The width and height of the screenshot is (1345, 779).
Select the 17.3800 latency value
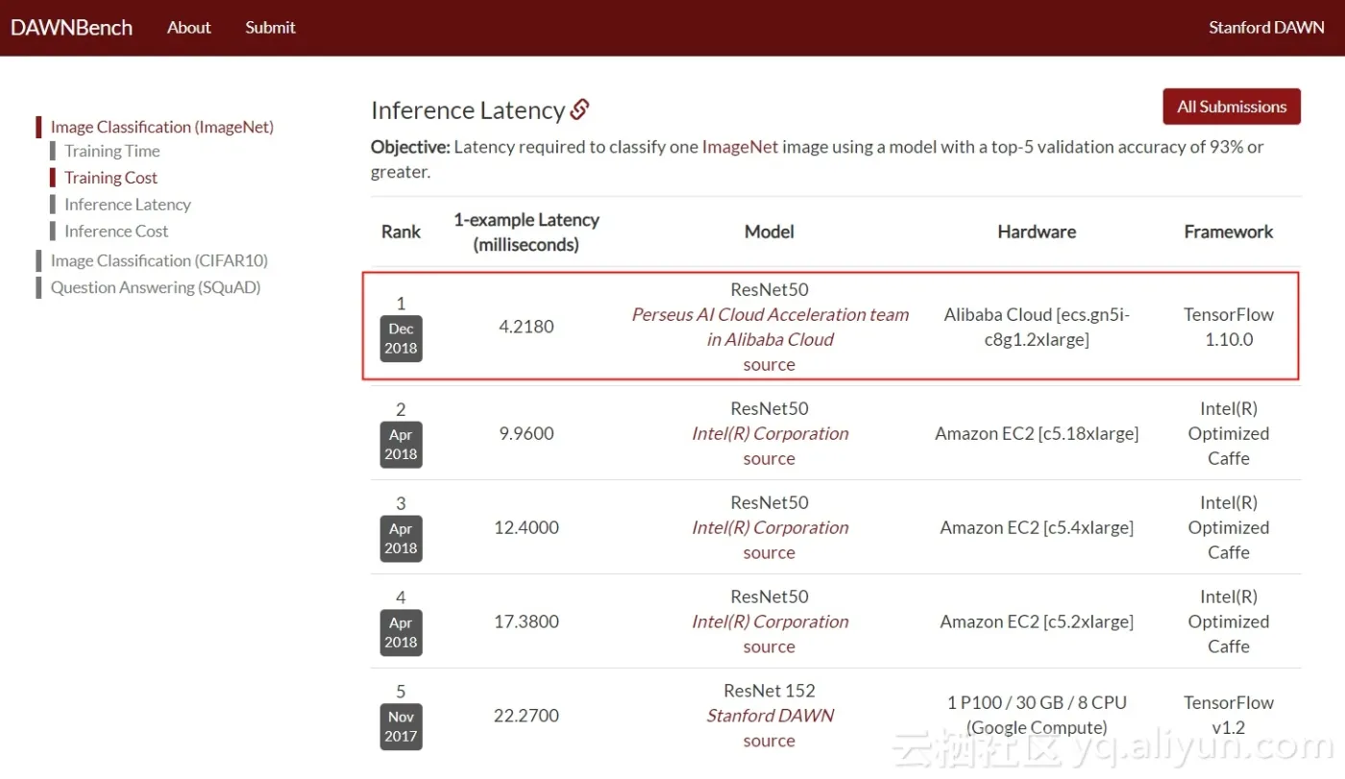(526, 621)
